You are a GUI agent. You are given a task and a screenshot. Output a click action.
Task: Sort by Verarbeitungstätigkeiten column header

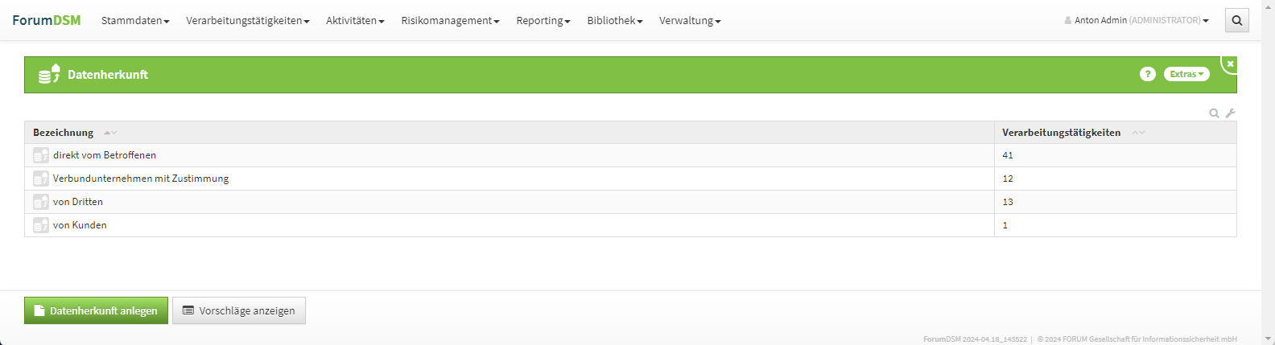pyautogui.click(x=1061, y=133)
